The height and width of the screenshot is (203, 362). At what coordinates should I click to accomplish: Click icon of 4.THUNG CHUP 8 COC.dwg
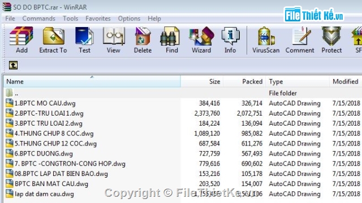(x=10, y=133)
